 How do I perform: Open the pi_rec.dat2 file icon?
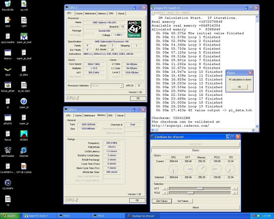[24, 85]
